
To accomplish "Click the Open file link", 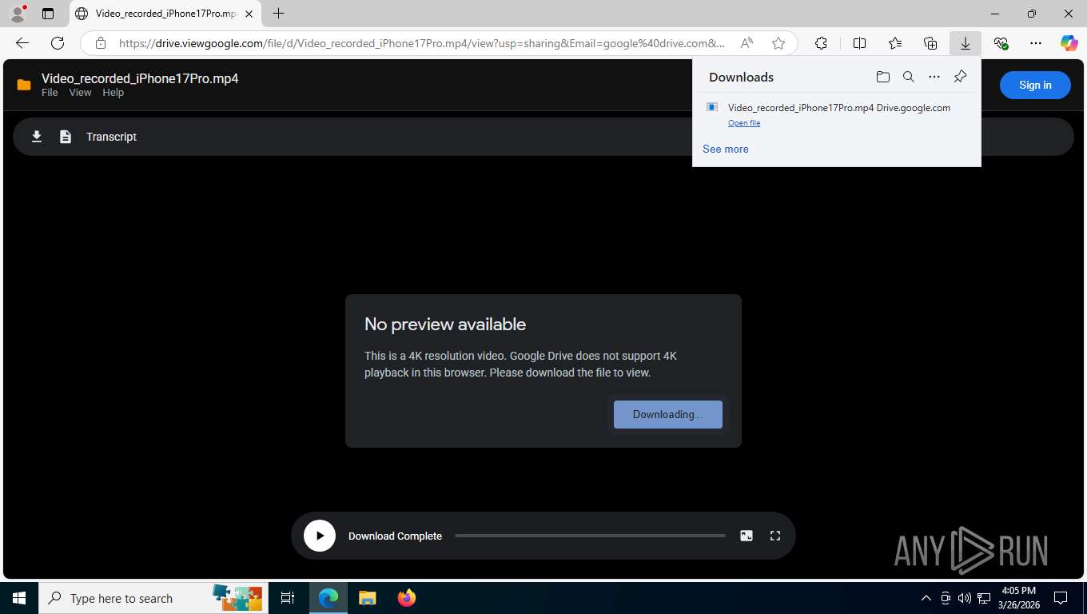I will (744, 123).
